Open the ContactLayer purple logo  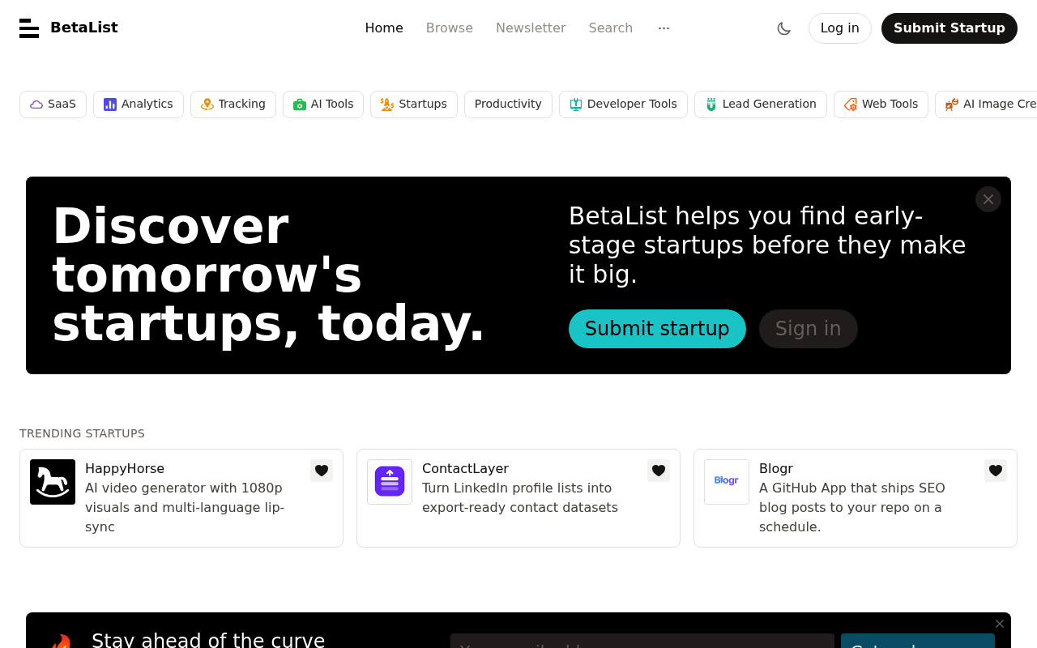(x=390, y=482)
